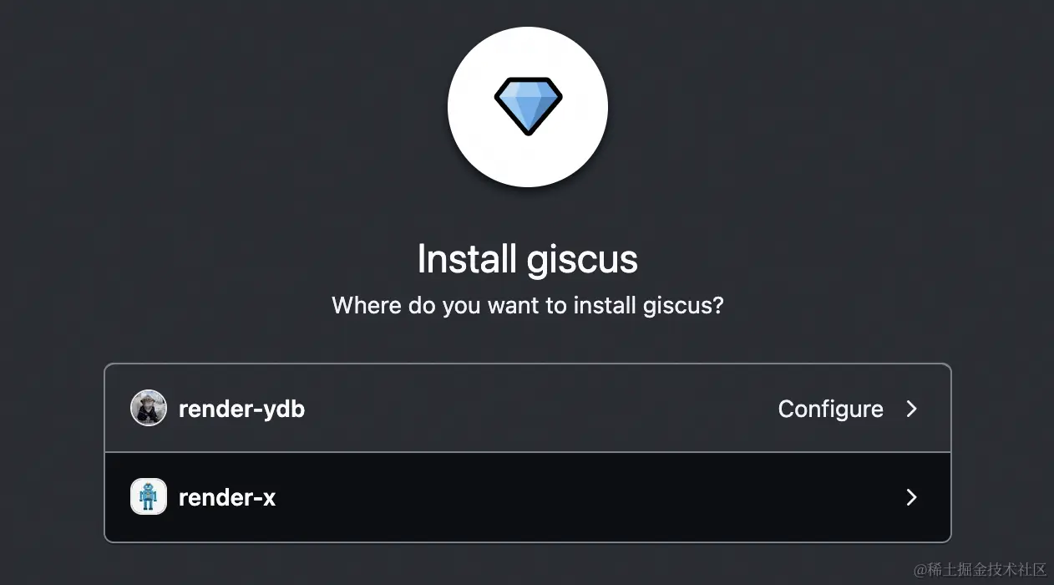Screen dimensions: 1054x585
Task: Click the 稀土掘金技术社区 watermark text
Action: pos(980,569)
